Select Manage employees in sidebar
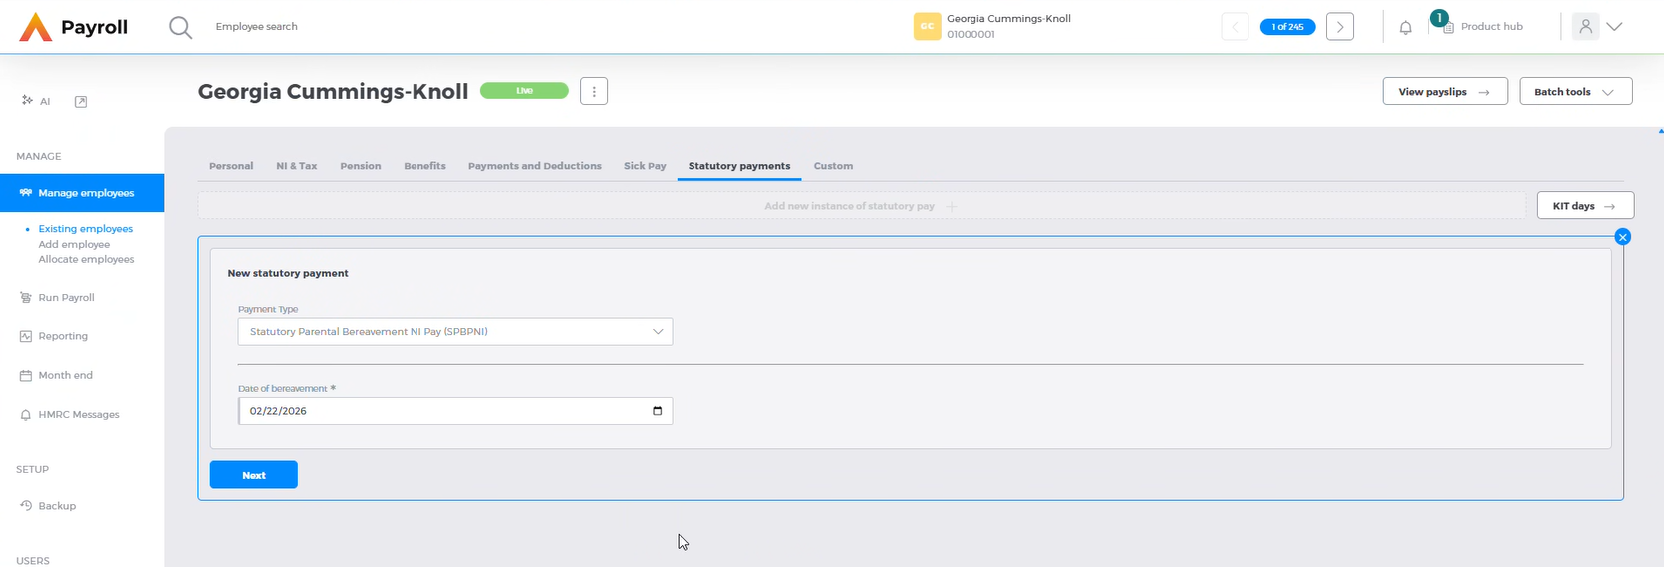1664x567 pixels. click(82, 193)
